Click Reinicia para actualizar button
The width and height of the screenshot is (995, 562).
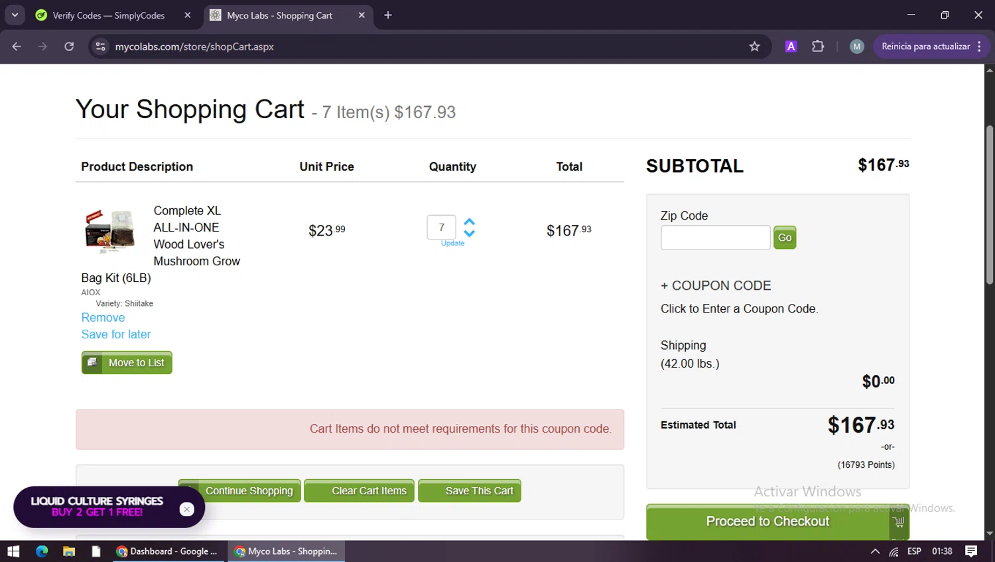tap(931, 46)
